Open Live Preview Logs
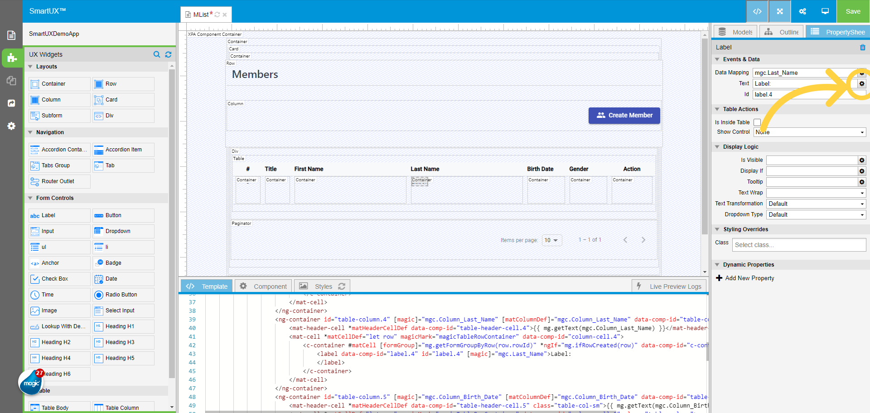This screenshot has width=870, height=413. point(669,286)
